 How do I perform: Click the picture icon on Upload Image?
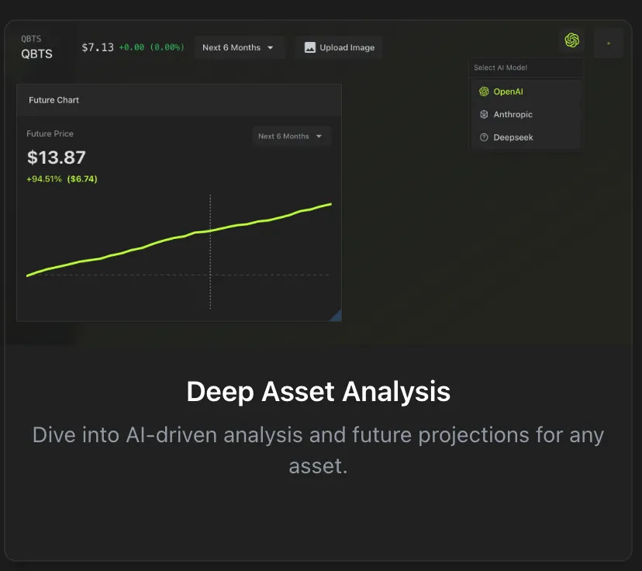pyautogui.click(x=310, y=47)
